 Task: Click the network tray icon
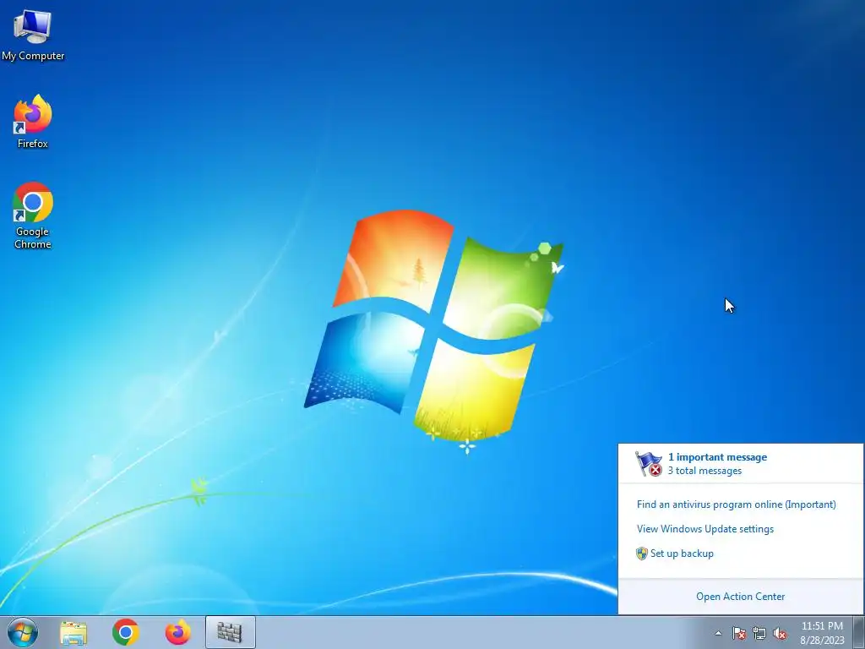(759, 633)
